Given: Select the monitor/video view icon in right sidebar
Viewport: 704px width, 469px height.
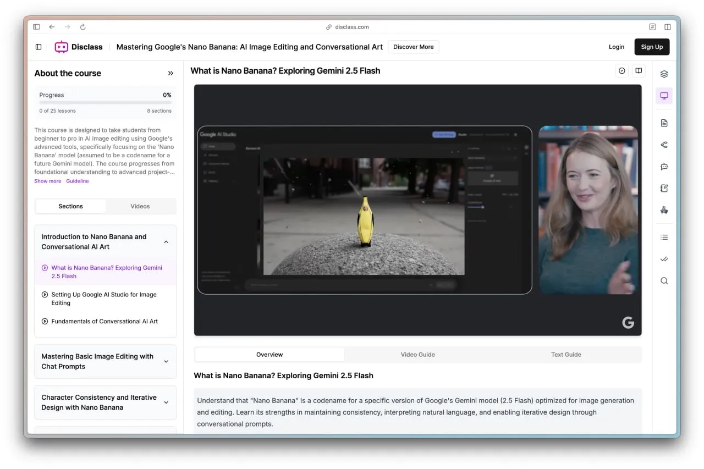Looking at the screenshot, I should pos(664,96).
